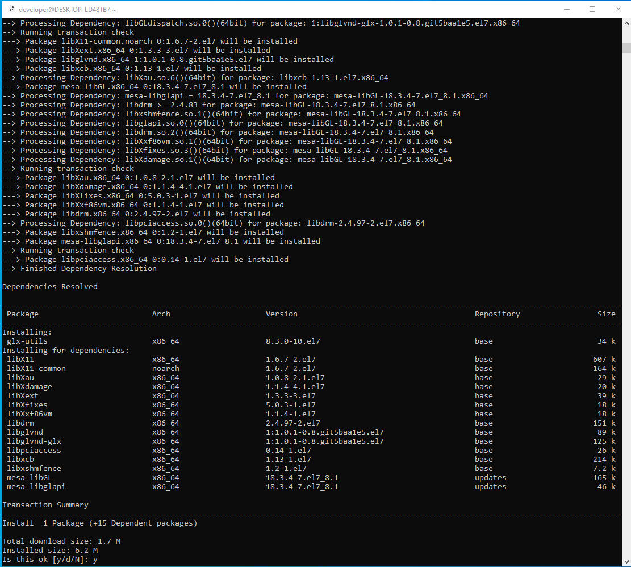Click the 'Total download size: 1.7 M' line
Image resolution: width=631 pixels, height=567 pixels.
point(61,541)
